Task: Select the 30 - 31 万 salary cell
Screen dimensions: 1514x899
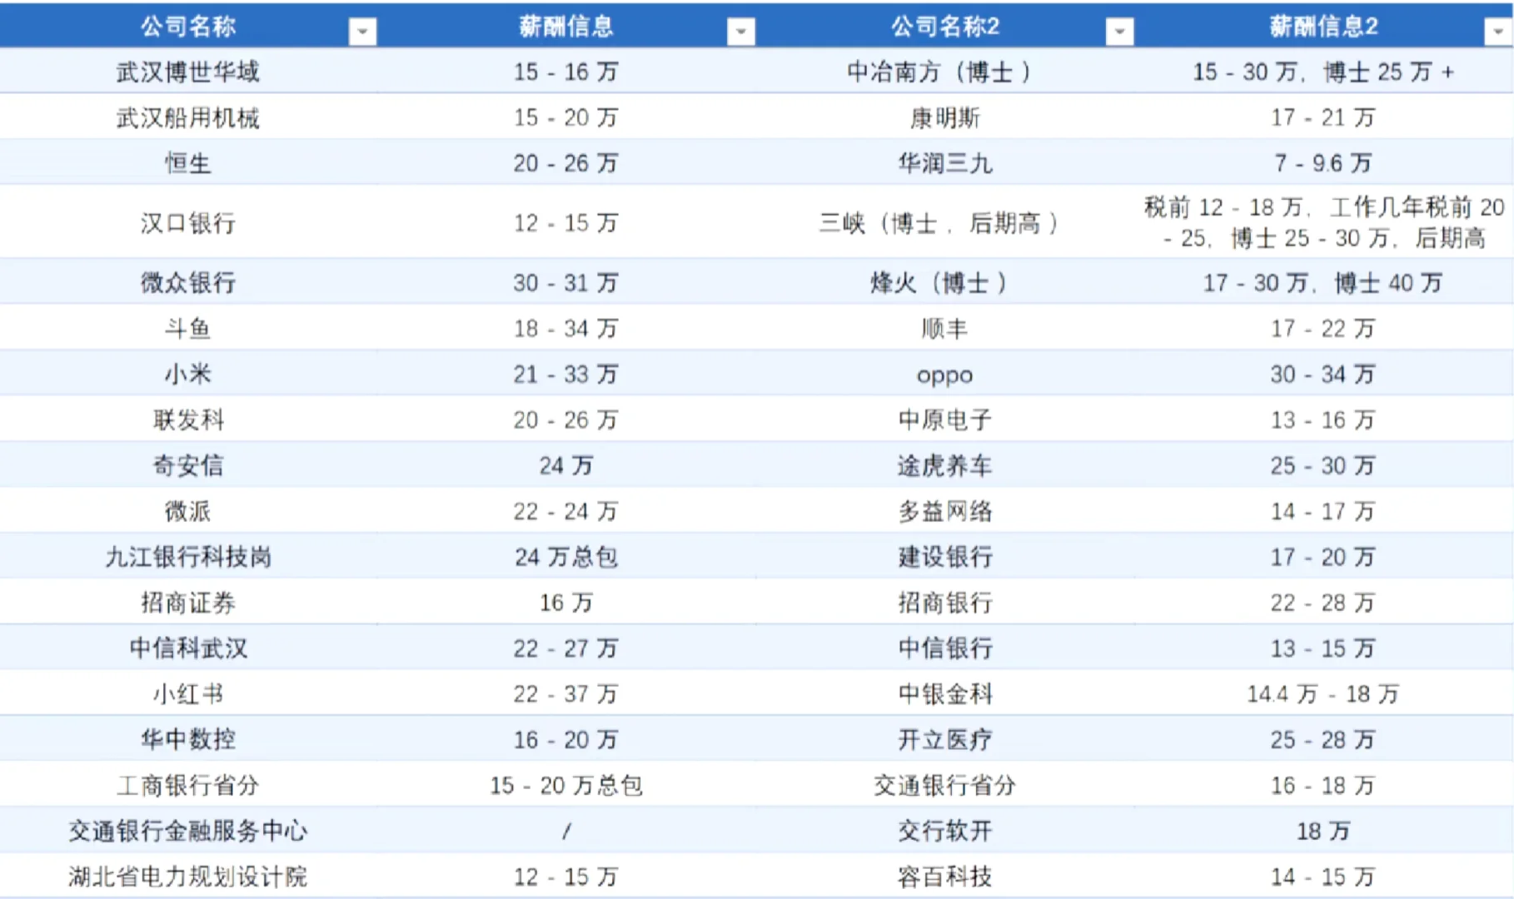Action: point(566,282)
